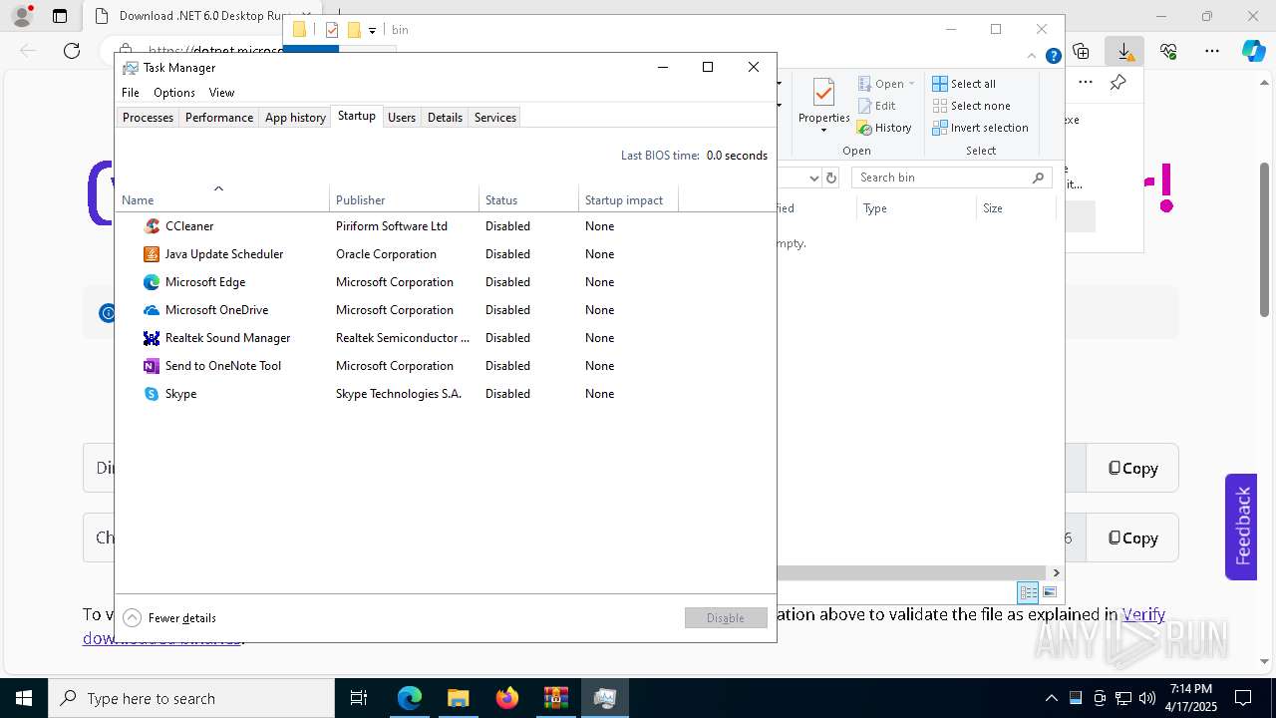Viewport: 1276px width, 718px height.
Task: Click Select none in Explorer ribbon
Action: (x=971, y=106)
